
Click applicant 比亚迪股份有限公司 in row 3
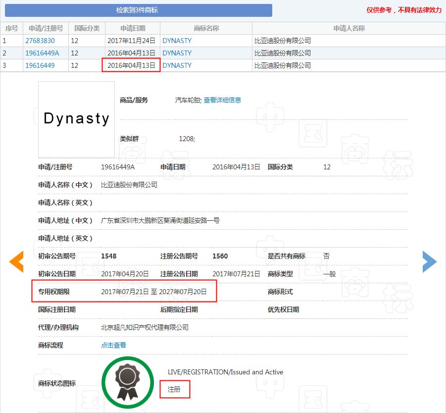[x=283, y=65]
